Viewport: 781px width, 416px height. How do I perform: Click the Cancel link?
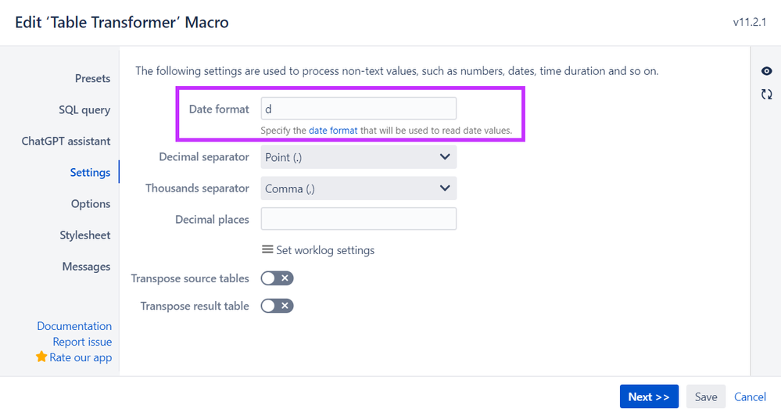[750, 396]
